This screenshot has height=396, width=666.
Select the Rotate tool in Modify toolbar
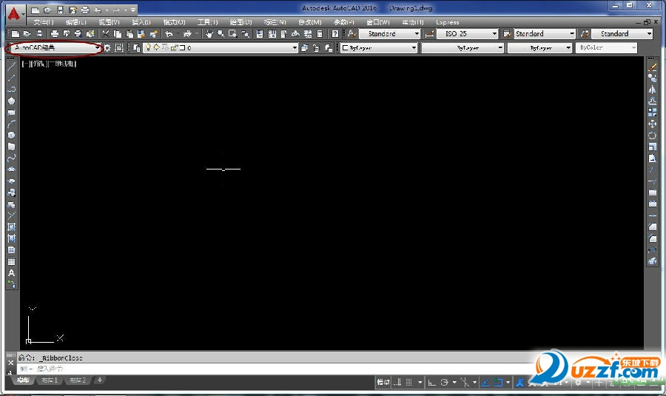(653, 135)
